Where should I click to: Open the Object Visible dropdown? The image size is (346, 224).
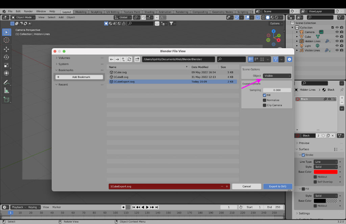tap(277, 76)
